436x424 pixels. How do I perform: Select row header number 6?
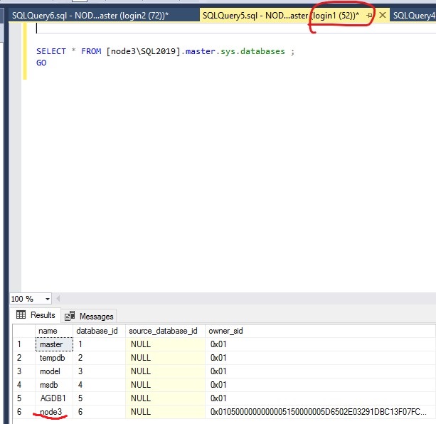pos(24,412)
